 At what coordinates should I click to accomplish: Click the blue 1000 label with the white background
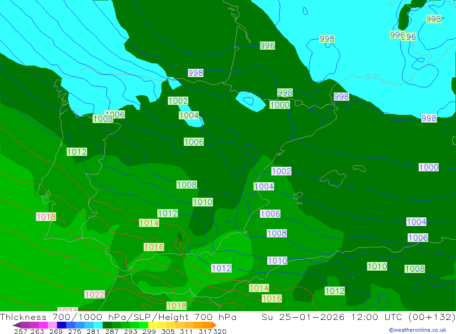[429, 167]
